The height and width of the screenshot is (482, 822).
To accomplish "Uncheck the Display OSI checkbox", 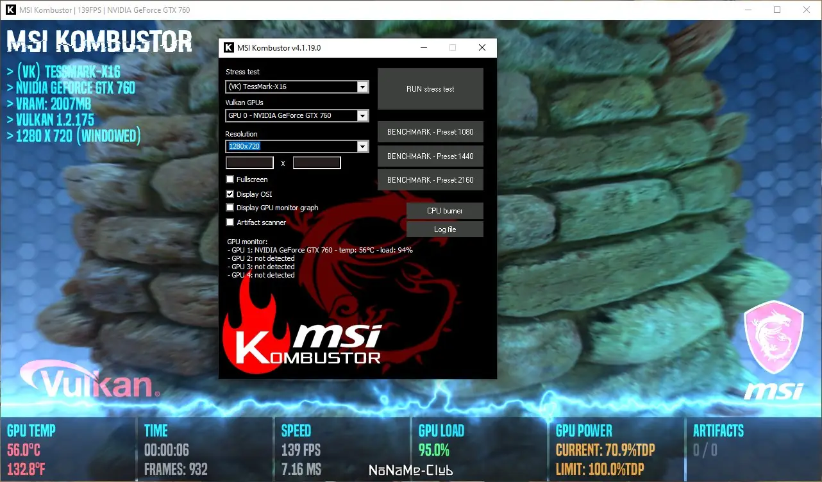I will (x=230, y=194).
